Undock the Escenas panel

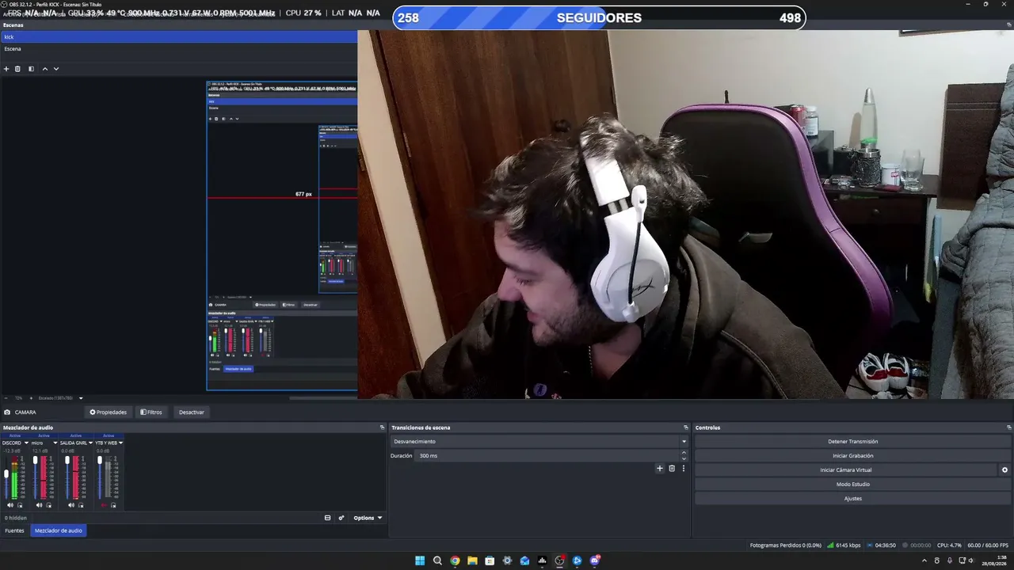(1008, 25)
